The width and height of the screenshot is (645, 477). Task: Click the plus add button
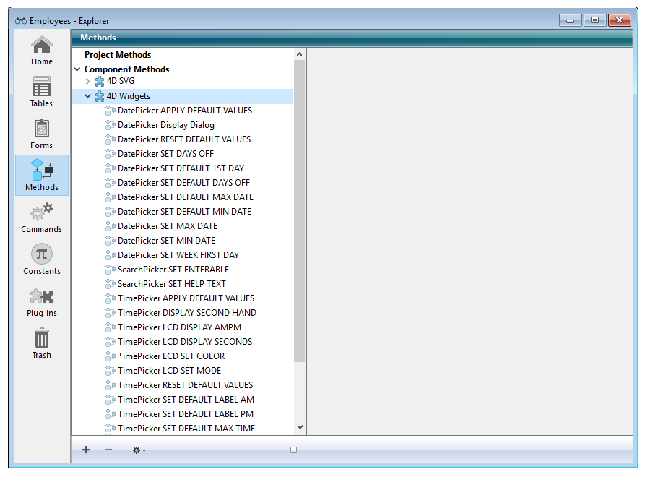click(x=86, y=450)
